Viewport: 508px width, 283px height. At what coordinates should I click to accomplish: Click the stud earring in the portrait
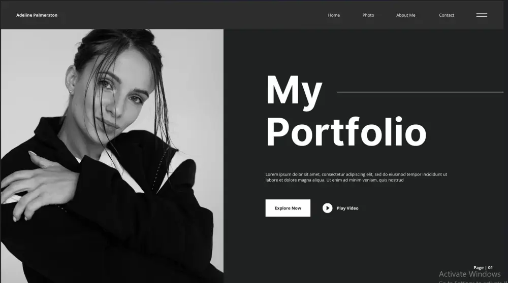(71, 92)
